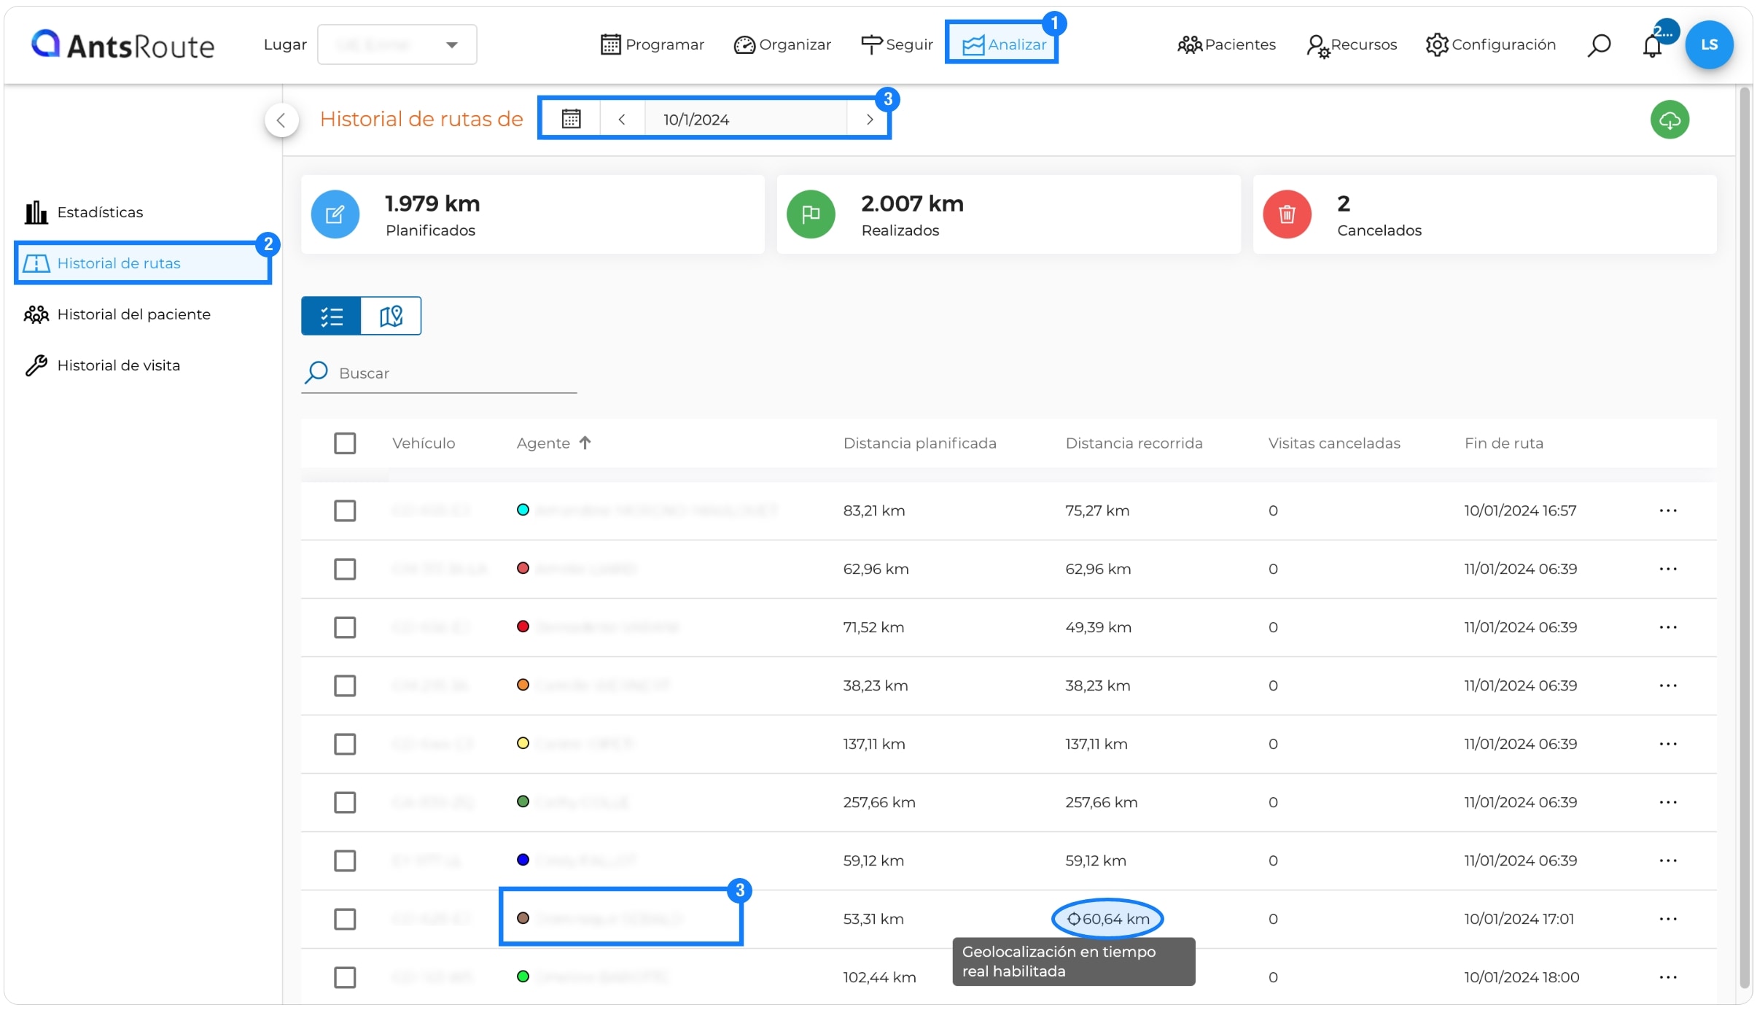Viewport: 1757px width, 1010px height.
Task: Open Configuración settings
Action: coord(1490,44)
